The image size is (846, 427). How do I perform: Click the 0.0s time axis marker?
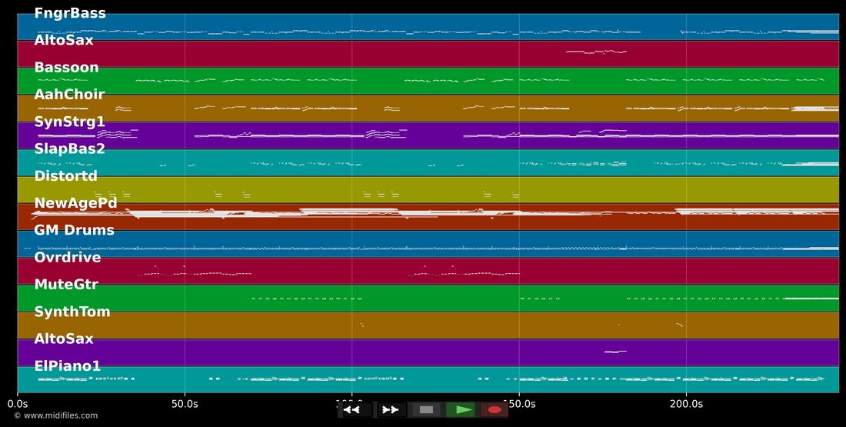tap(18, 403)
